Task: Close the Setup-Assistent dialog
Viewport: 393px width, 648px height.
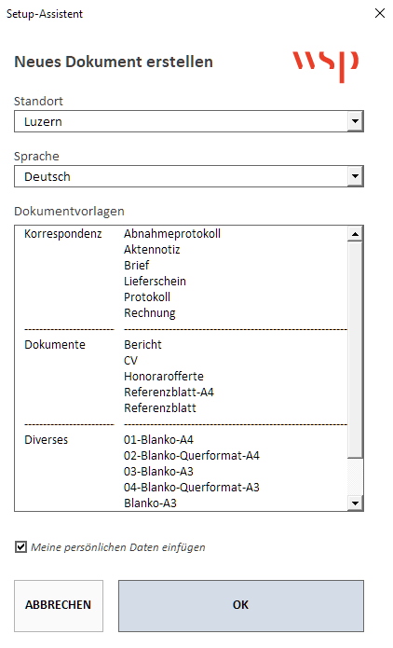Action: tap(380, 13)
